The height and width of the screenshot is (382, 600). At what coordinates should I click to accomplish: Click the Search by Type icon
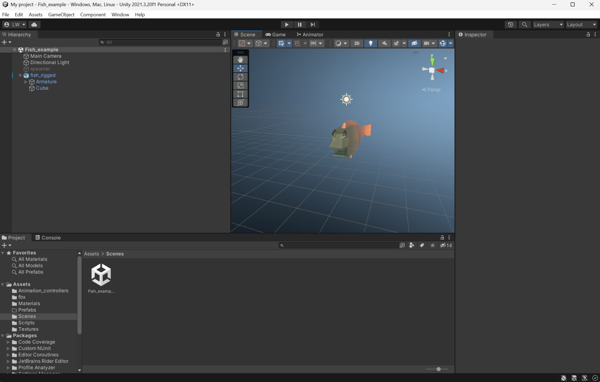[412, 245]
